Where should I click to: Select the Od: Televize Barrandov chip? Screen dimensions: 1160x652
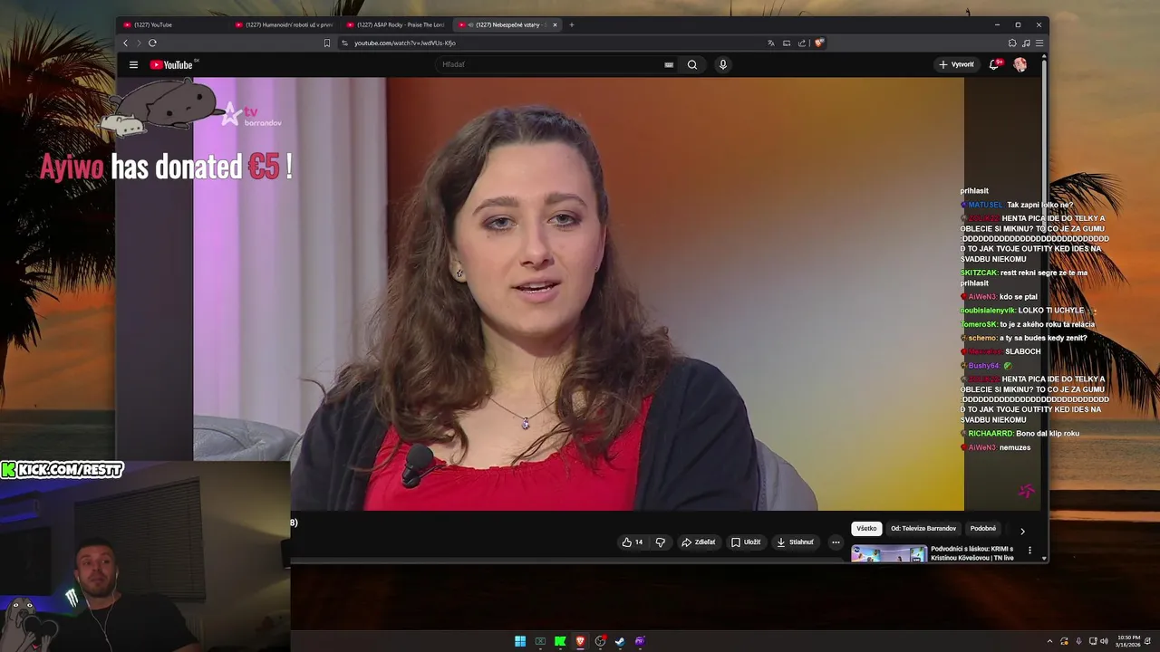click(x=923, y=529)
